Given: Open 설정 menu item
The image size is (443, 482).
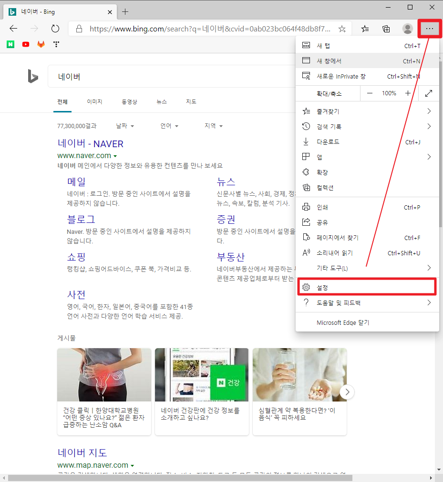Looking at the screenshot, I should click(367, 287).
